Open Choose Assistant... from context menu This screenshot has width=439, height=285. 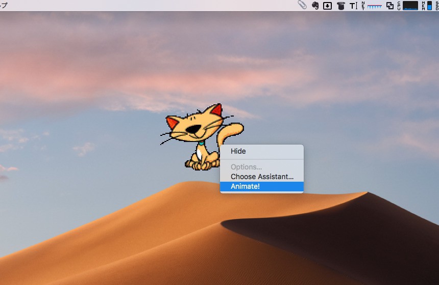pos(262,177)
